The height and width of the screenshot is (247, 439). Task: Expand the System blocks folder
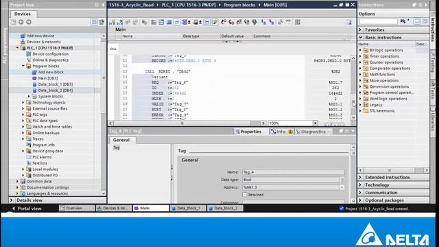click(29, 96)
